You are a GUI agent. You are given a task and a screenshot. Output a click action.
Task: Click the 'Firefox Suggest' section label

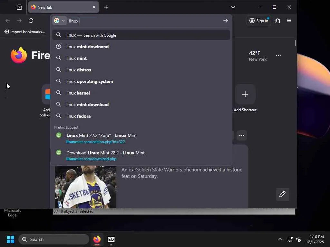point(66,127)
